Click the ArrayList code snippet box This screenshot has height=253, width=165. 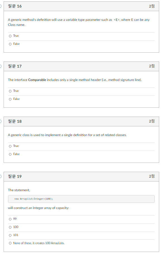[x=81, y=199]
